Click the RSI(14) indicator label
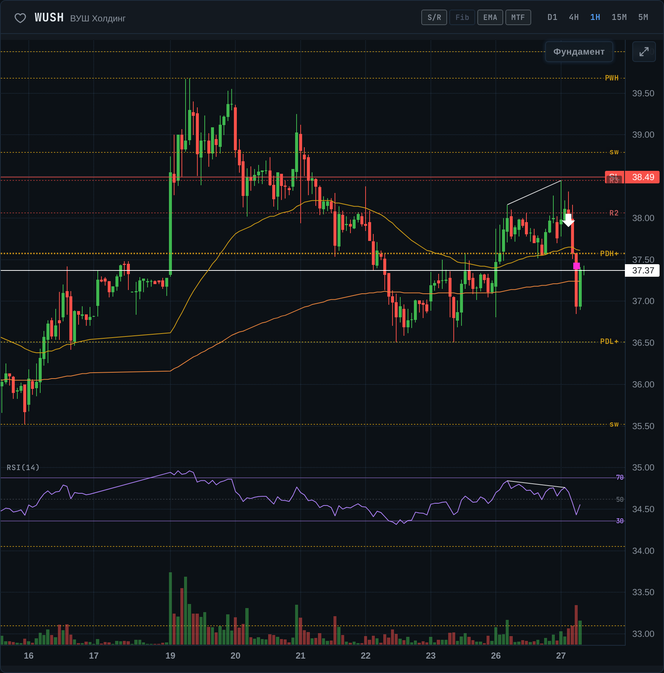Image resolution: width=664 pixels, height=673 pixels. coord(23,467)
